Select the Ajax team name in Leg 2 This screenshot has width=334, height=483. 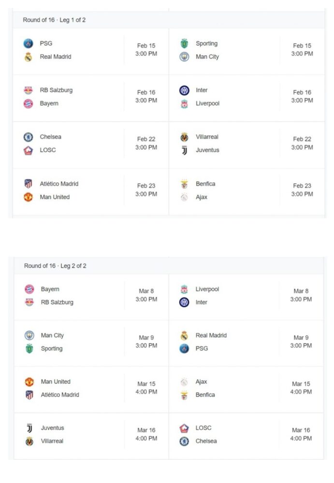[x=201, y=382]
